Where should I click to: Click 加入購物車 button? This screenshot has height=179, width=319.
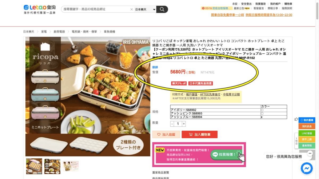(199, 134)
